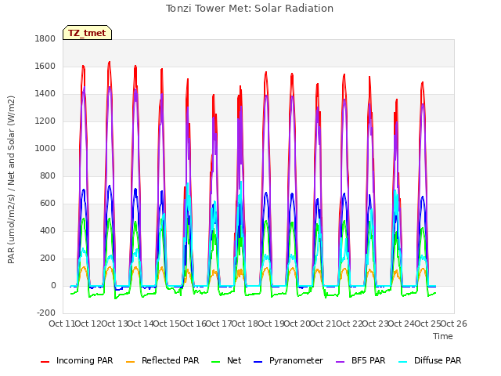This screenshot has width=501, height=376.
Task: Click the 1600 y-axis tick label
Action: pos(45,66)
